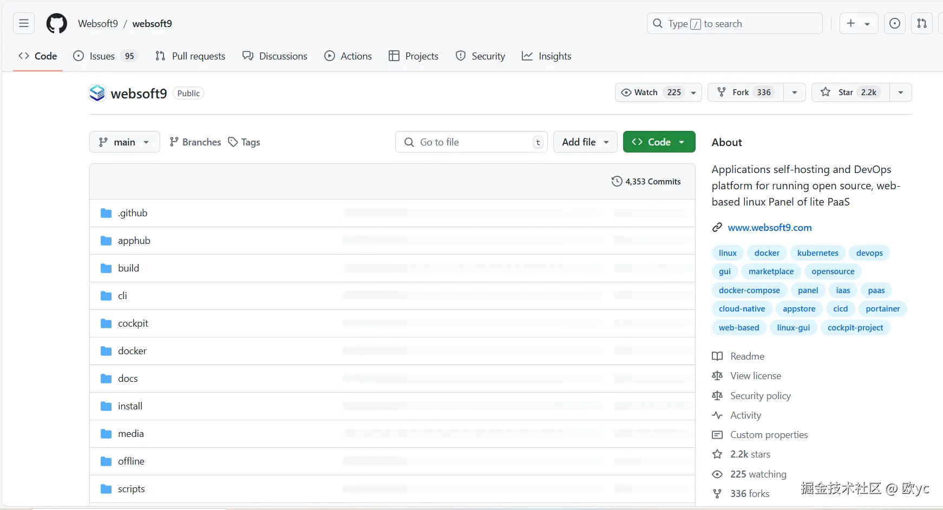Select the linux topic tag

point(728,253)
